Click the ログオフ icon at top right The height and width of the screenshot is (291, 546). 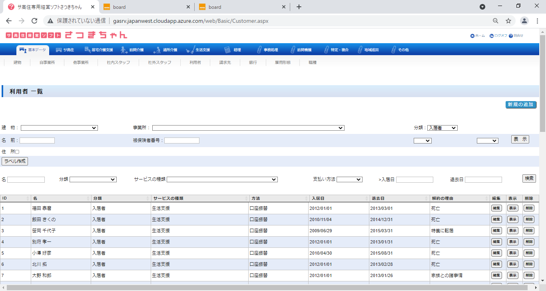click(492, 36)
